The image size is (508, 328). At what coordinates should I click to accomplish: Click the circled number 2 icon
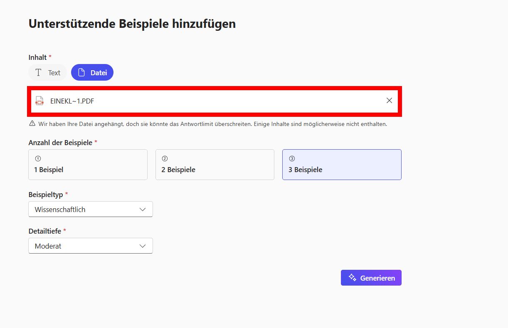click(165, 158)
